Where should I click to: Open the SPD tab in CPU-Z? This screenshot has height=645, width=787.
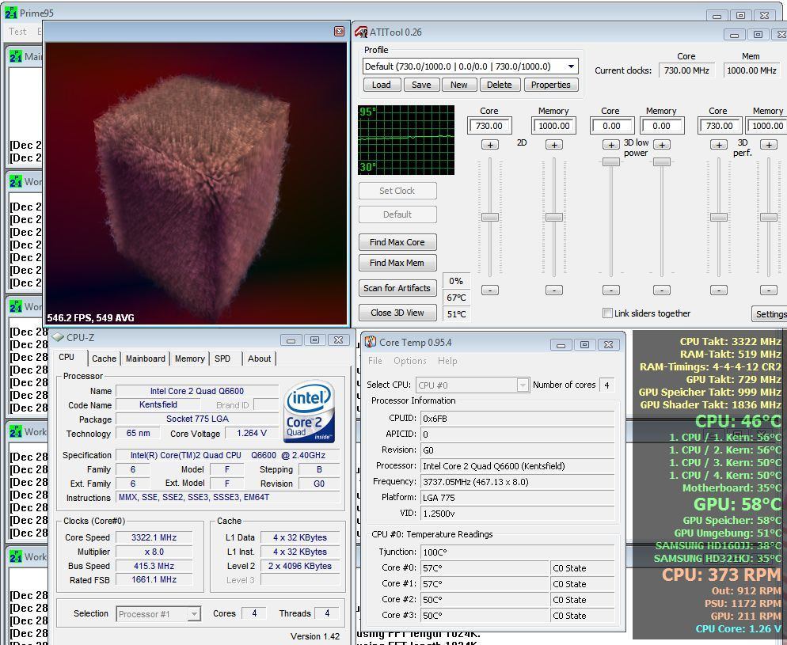pyautogui.click(x=222, y=359)
